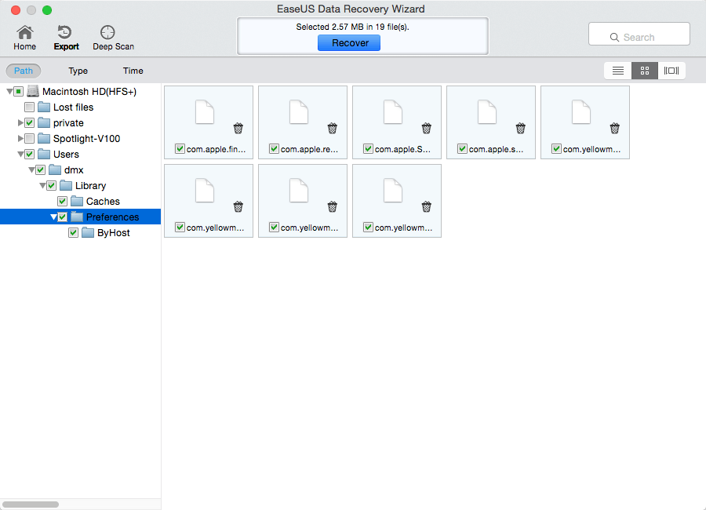Toggle the private folder checkbox
Viewport: 706px width, 510px height.
coord(30,123)
